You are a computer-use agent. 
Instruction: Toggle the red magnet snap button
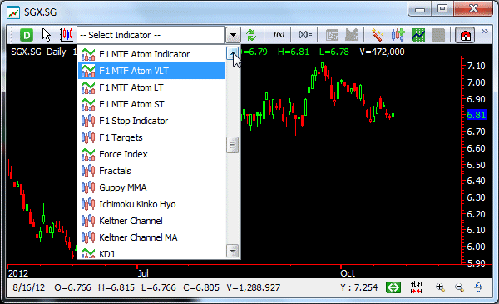coord(465,35)
